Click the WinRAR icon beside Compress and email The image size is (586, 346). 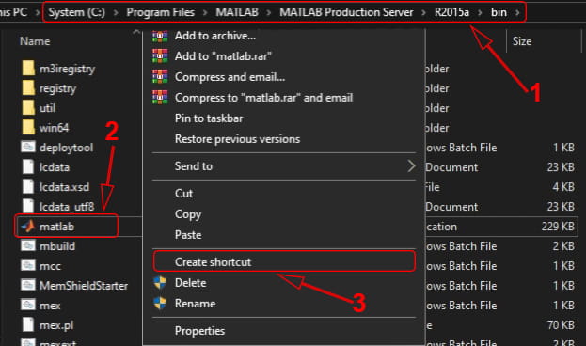pos(160,76)
